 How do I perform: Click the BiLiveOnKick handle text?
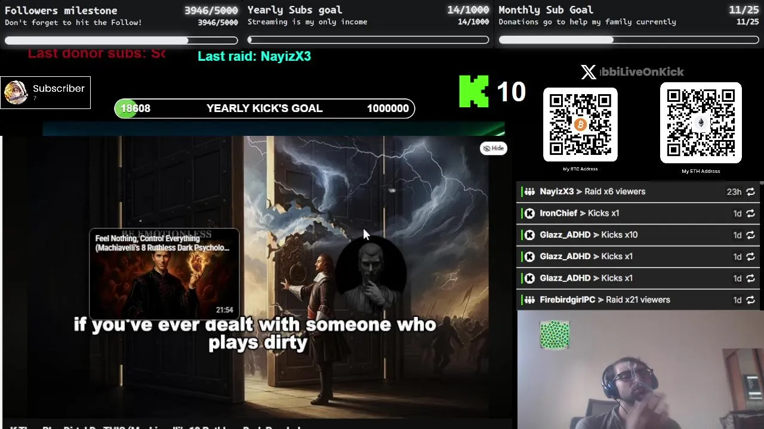pyautogui.click(x=641, y=72)
